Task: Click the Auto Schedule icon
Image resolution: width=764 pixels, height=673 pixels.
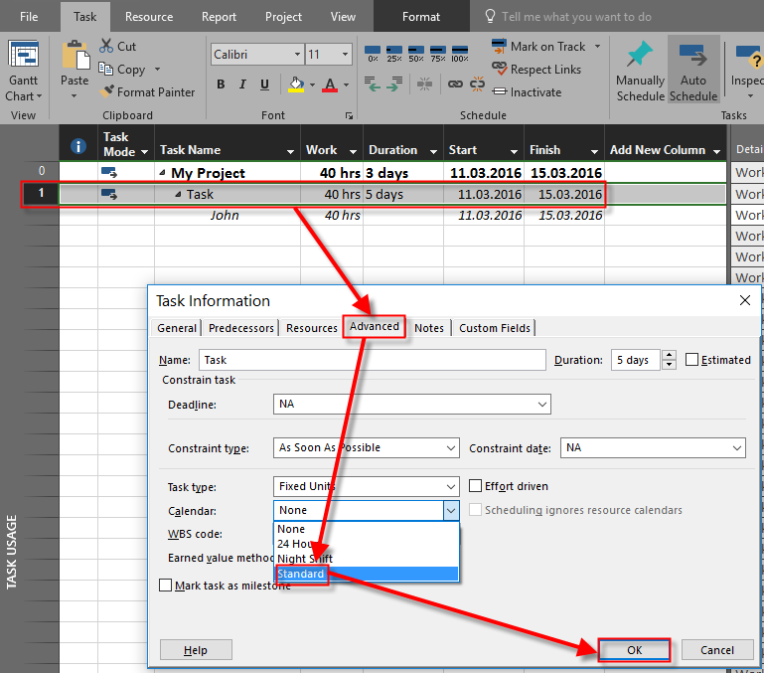Action: 693,56
